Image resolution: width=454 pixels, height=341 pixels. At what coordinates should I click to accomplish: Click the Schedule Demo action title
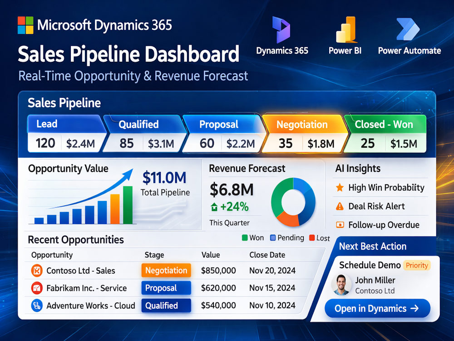(x=370, y=266)
